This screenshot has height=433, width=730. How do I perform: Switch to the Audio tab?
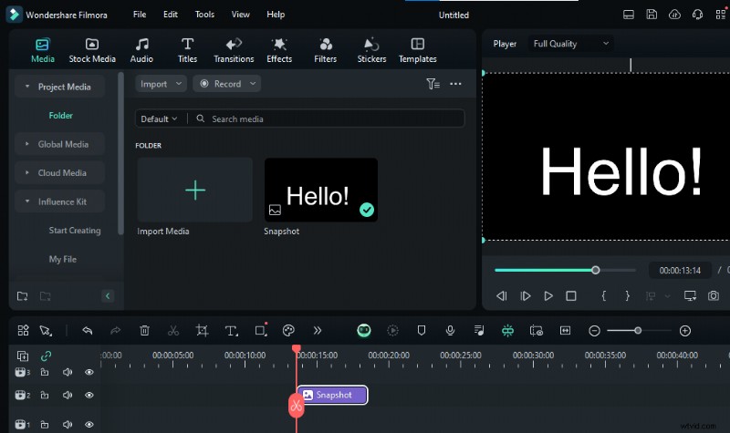(x=141, y=50)
